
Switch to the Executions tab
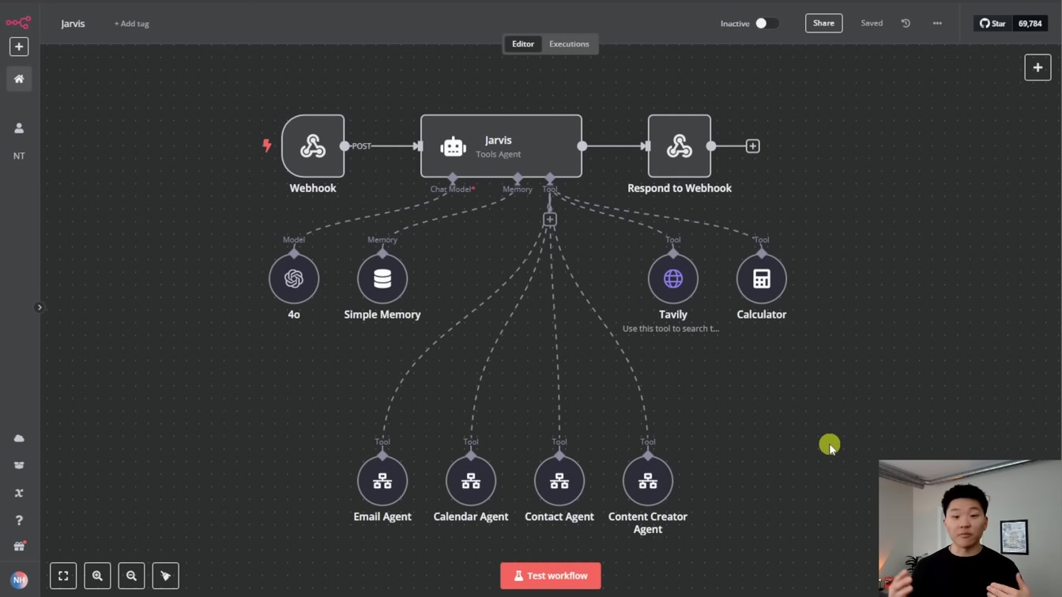(569, 44)
